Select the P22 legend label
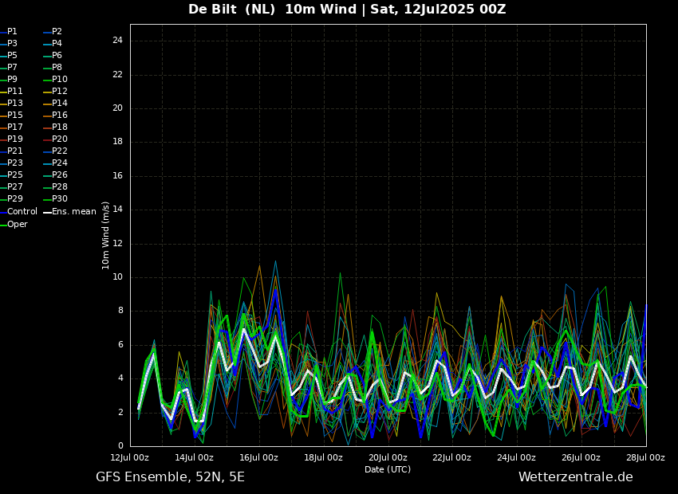 [60, 151]
